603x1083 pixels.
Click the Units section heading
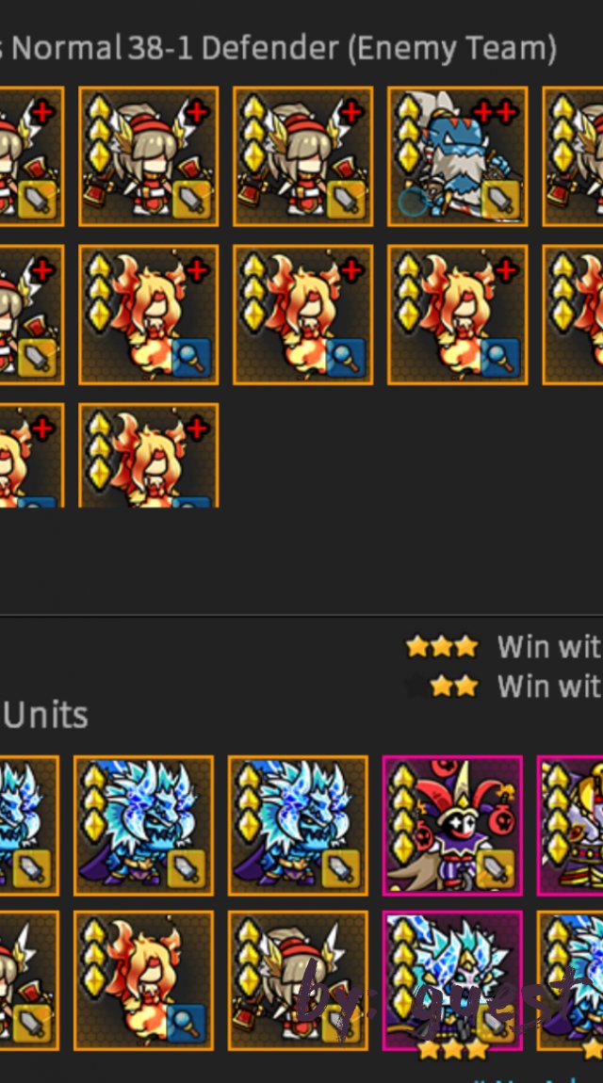pyautogui.click(x=45, y=716)
